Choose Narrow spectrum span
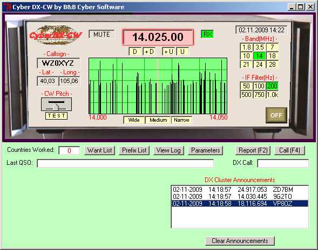 click(x=182, y=120)
